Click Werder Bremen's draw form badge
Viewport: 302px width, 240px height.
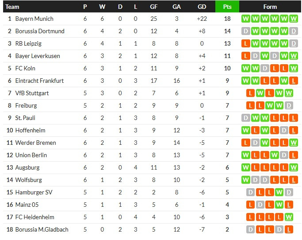tap(255, 143)
